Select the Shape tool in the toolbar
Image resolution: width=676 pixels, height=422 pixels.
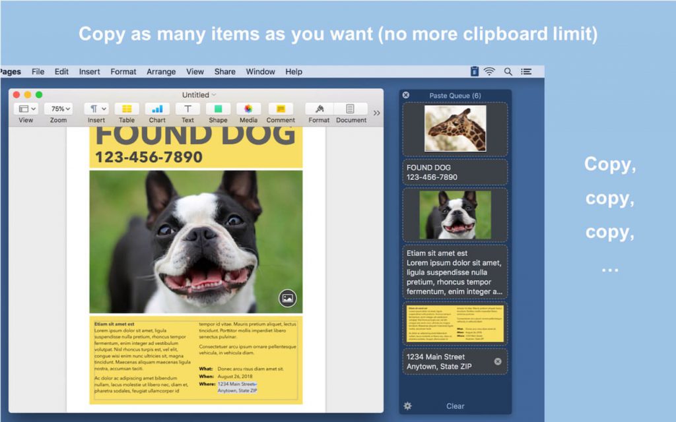[218, 110]
